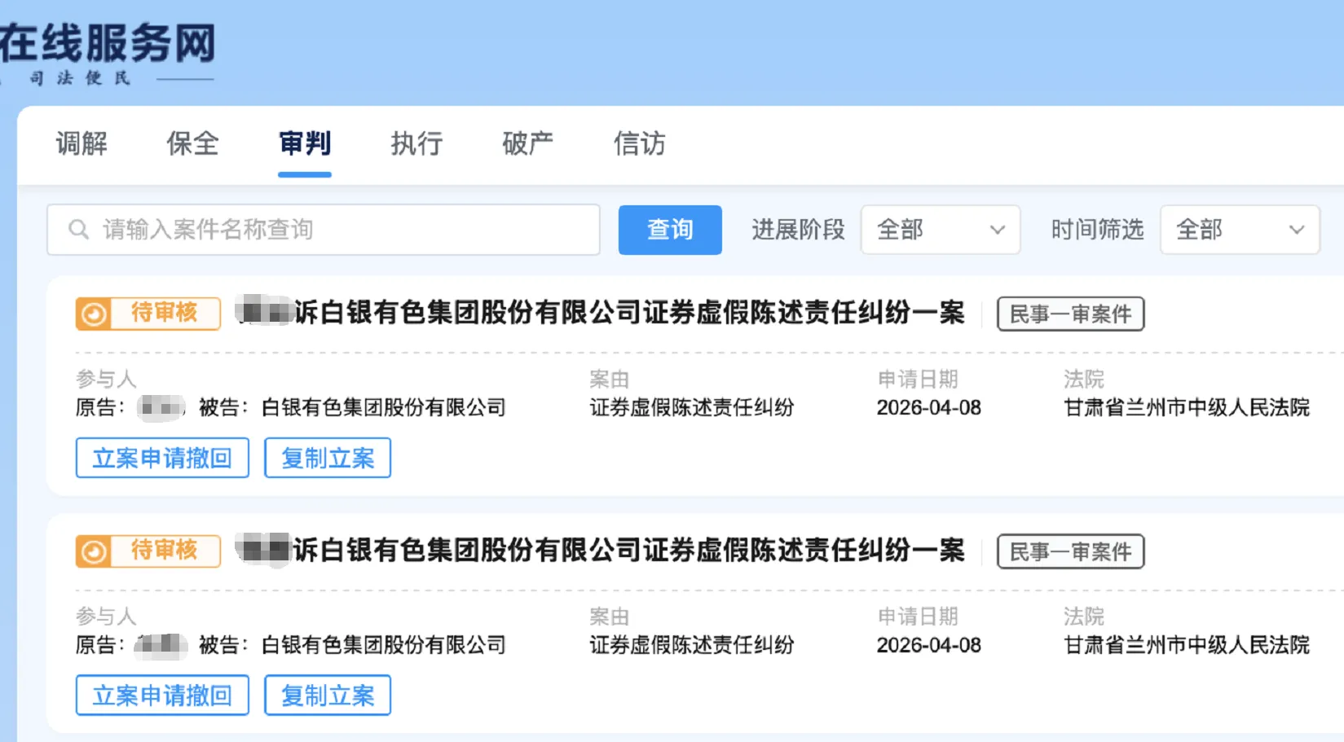
Task: Click inside the case name search field
Action: pos(326,229)
